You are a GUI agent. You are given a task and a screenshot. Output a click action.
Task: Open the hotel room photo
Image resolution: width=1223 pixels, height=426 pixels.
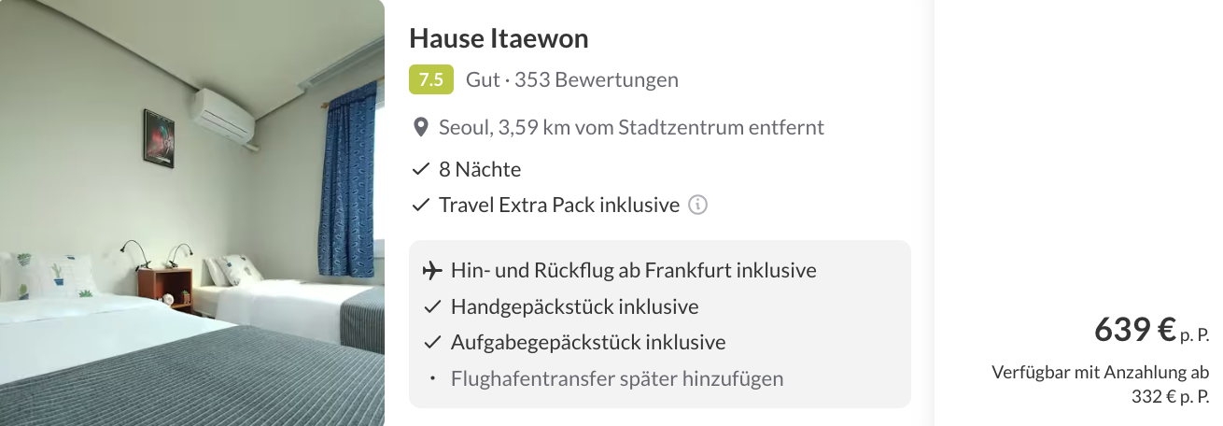pos(192,213)
